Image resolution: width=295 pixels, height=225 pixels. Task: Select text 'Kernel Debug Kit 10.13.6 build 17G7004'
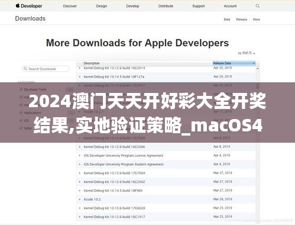coord(114,173)
